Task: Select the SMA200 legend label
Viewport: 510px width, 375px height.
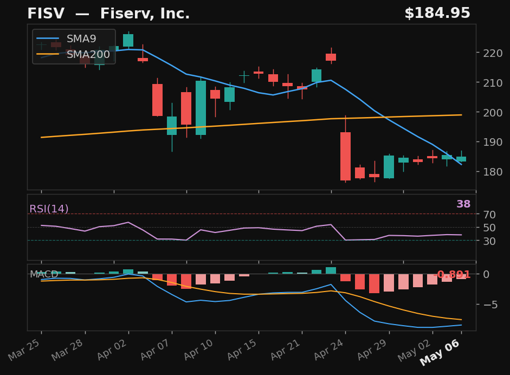Action: (x=88, y=54)
